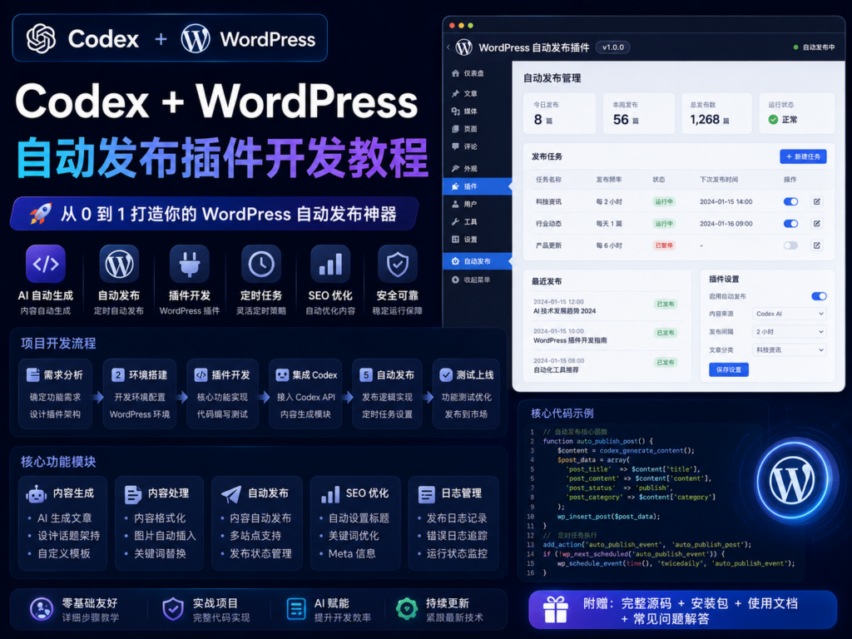Enable the 产品更新 task switch
This screenshot has width=852, height=639.
[x=790, y=245]
